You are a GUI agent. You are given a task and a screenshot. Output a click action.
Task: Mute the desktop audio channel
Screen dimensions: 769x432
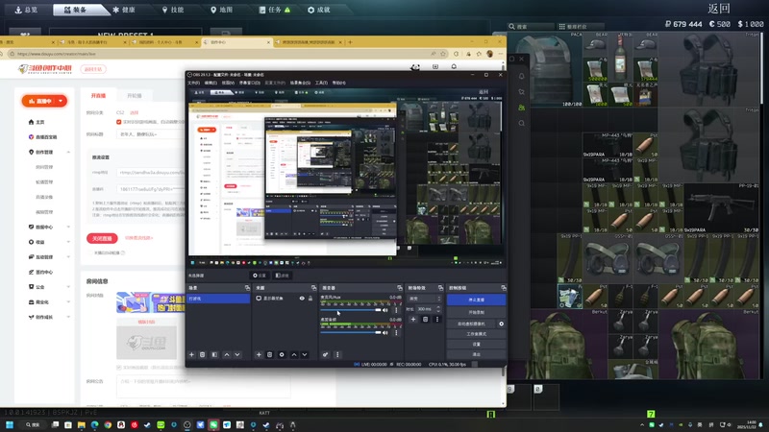coord(385,332)
